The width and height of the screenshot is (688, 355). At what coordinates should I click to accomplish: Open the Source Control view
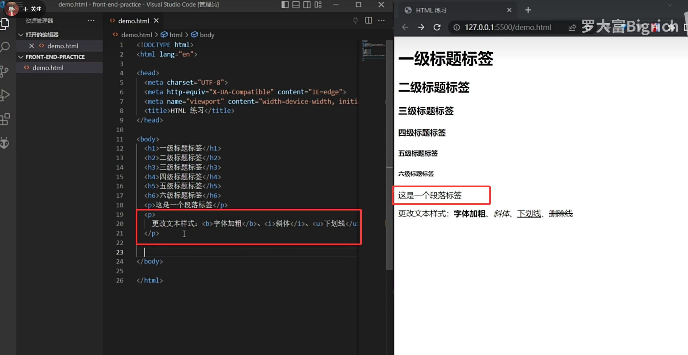tap(4, 71)
